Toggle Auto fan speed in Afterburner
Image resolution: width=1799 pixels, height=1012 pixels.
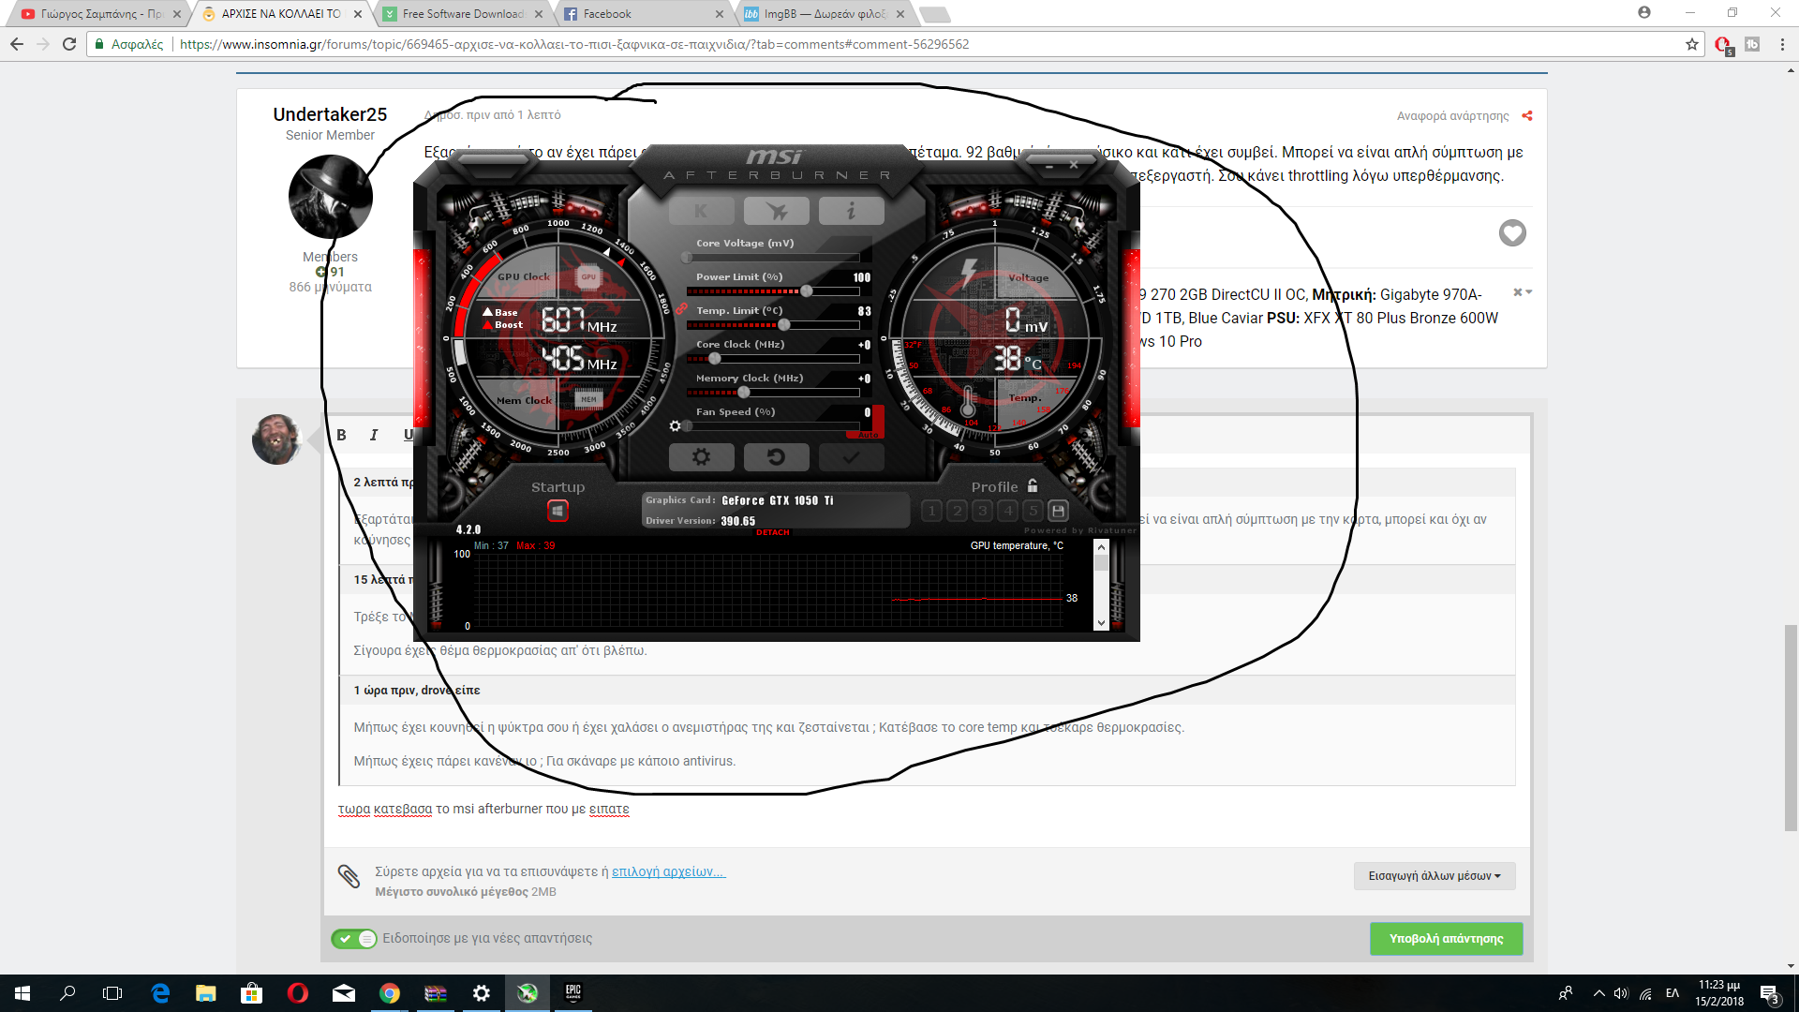(x=869, y=435)
